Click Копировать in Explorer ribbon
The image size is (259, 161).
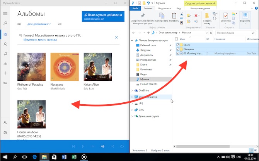coord(162,18)
